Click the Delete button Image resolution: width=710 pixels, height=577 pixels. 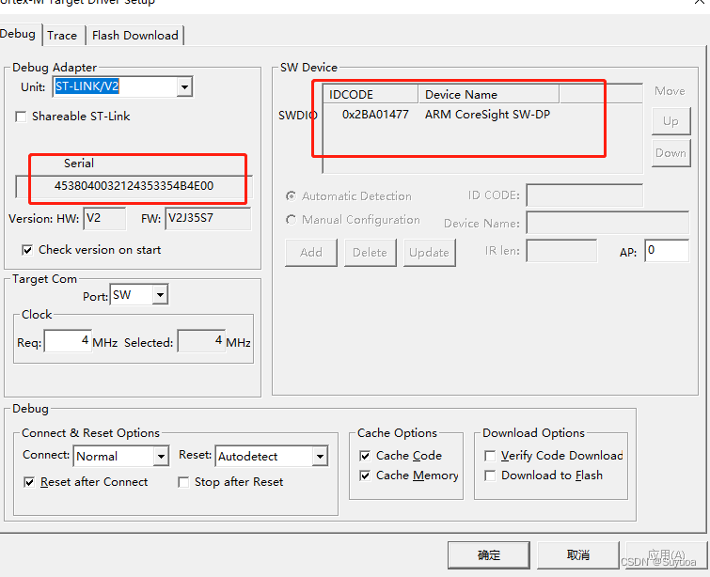coord(370,253)
